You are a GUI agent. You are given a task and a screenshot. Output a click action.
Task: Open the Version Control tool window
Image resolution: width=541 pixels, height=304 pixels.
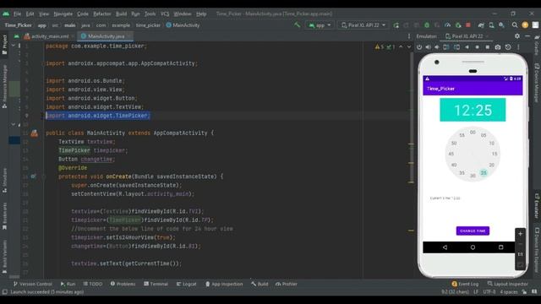[x=32, y=284]
